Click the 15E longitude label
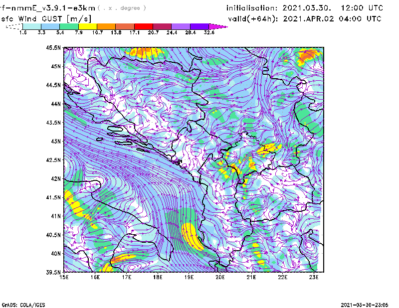Viewport: 399px width, 308px height. point(64,277)
